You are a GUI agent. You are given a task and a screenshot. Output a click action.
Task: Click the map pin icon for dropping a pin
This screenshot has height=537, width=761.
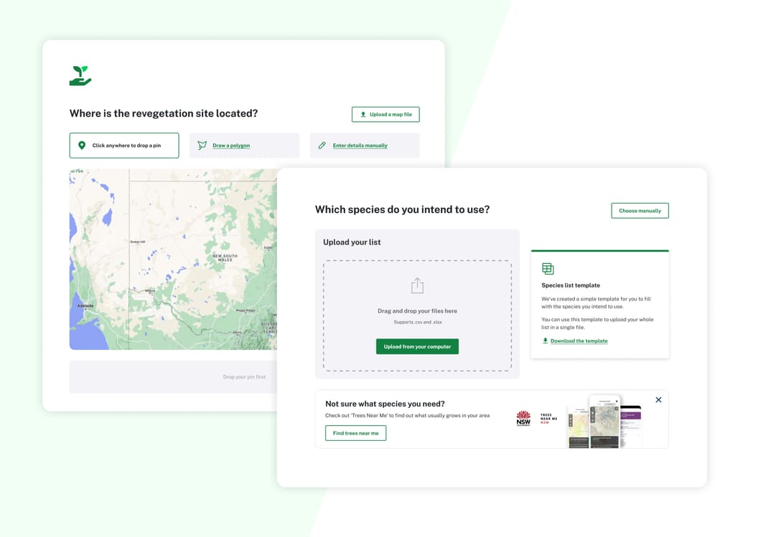coord(82,145)
